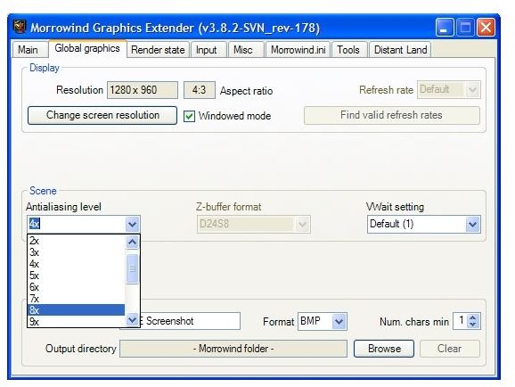Choose 9x in the antialiasing list

point(77,321)
